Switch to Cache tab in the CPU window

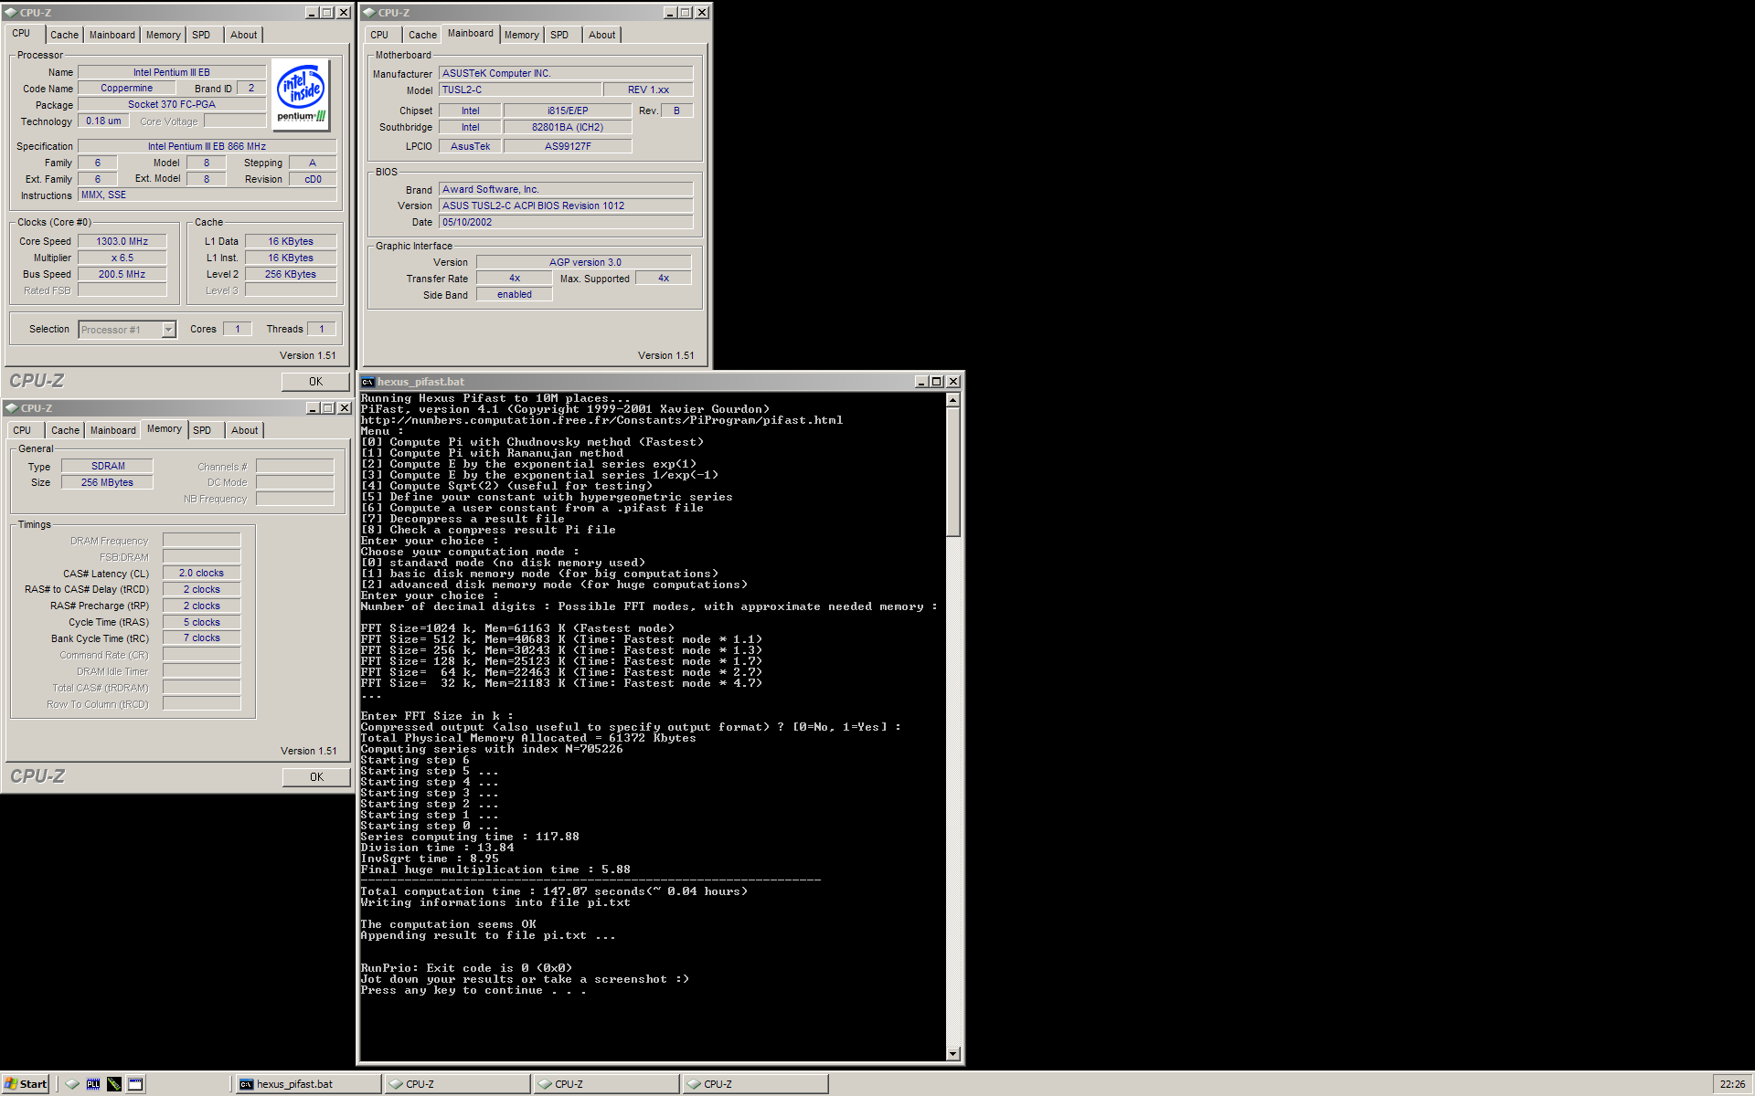[x=64, y=35]
